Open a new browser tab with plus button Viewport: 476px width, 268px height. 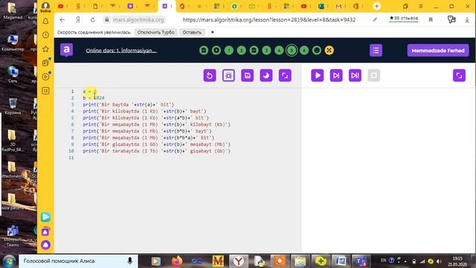(377, 6)
